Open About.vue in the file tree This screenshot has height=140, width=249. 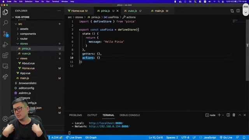tap(28, 63)
